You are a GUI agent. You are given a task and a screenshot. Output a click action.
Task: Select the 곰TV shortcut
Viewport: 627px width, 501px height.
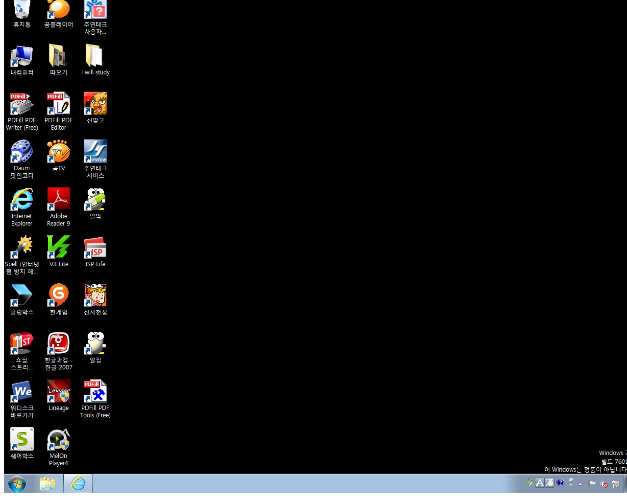click(x=58, y=156)
